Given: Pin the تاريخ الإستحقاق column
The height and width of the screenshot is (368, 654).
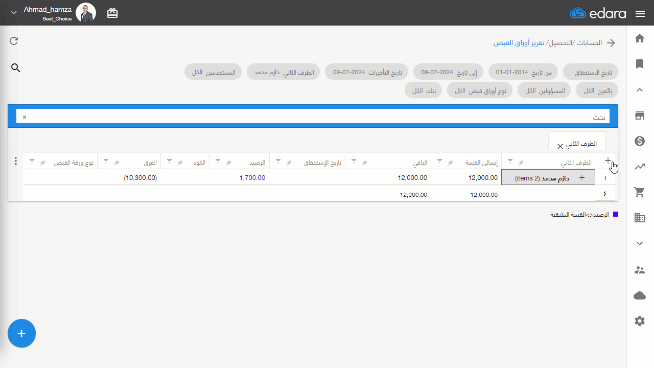Looking at the screenshot, I should pos(289,163).
